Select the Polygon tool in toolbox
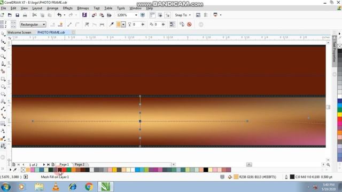The width and height of the screenshot is (342, 192). pyautogui.click(x=3, y=94)
